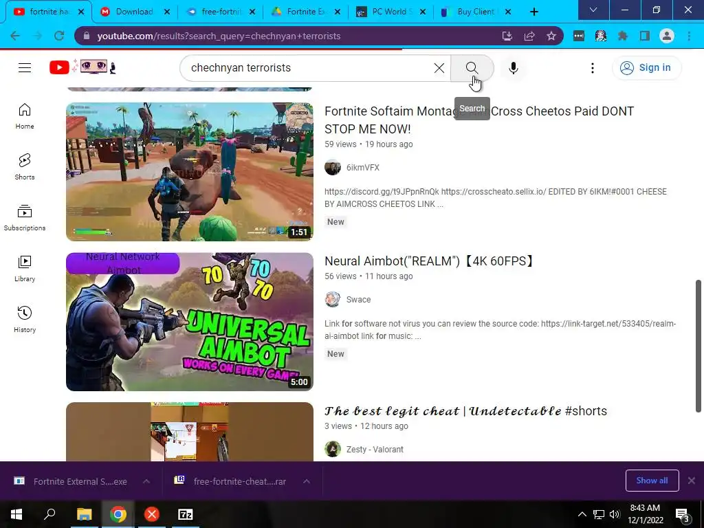Image resolution: width=704 pixels, height=528 pixels.
Task: Switch to the Fortnite Ex Google Drive tab
Action: click(306, 12)
